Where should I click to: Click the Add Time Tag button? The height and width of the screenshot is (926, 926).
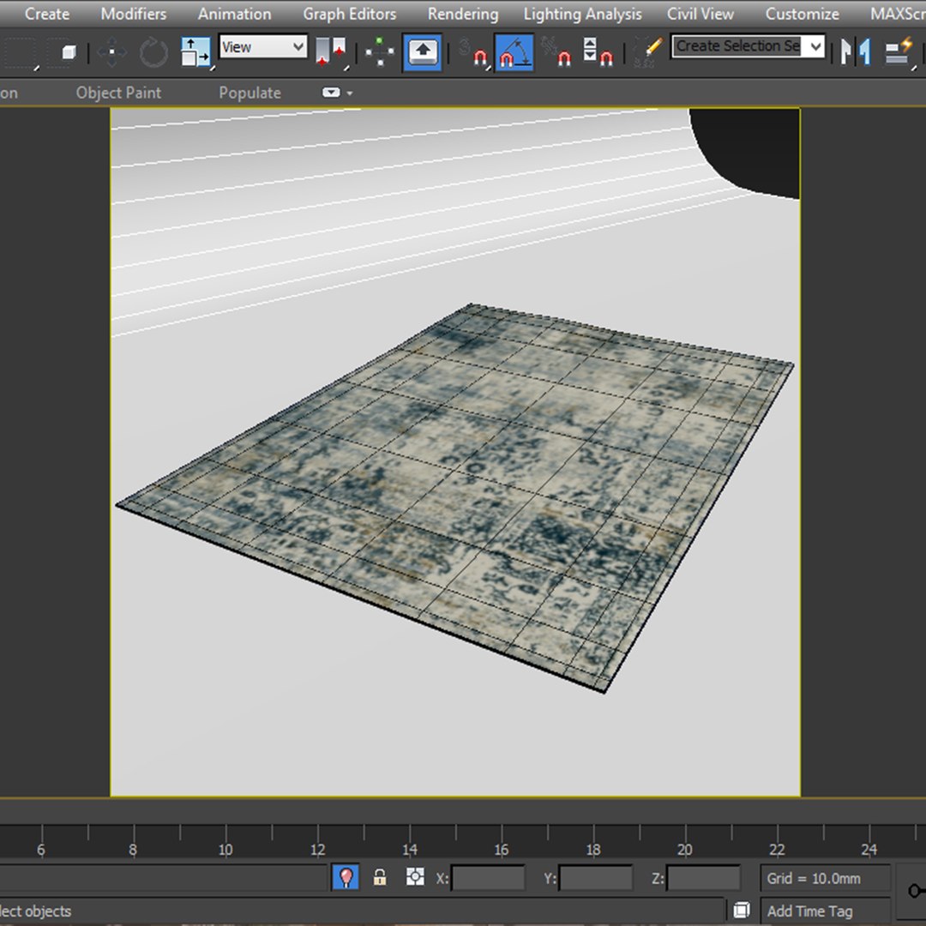click(x=825, y=911)
